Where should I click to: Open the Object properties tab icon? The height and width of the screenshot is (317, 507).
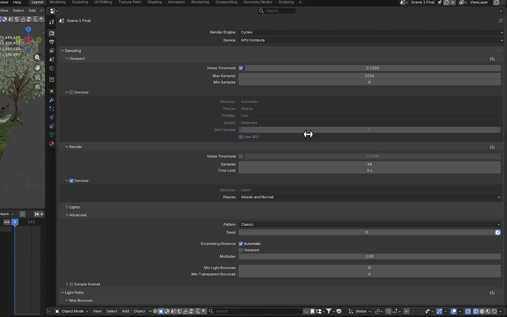pos(51,91)
